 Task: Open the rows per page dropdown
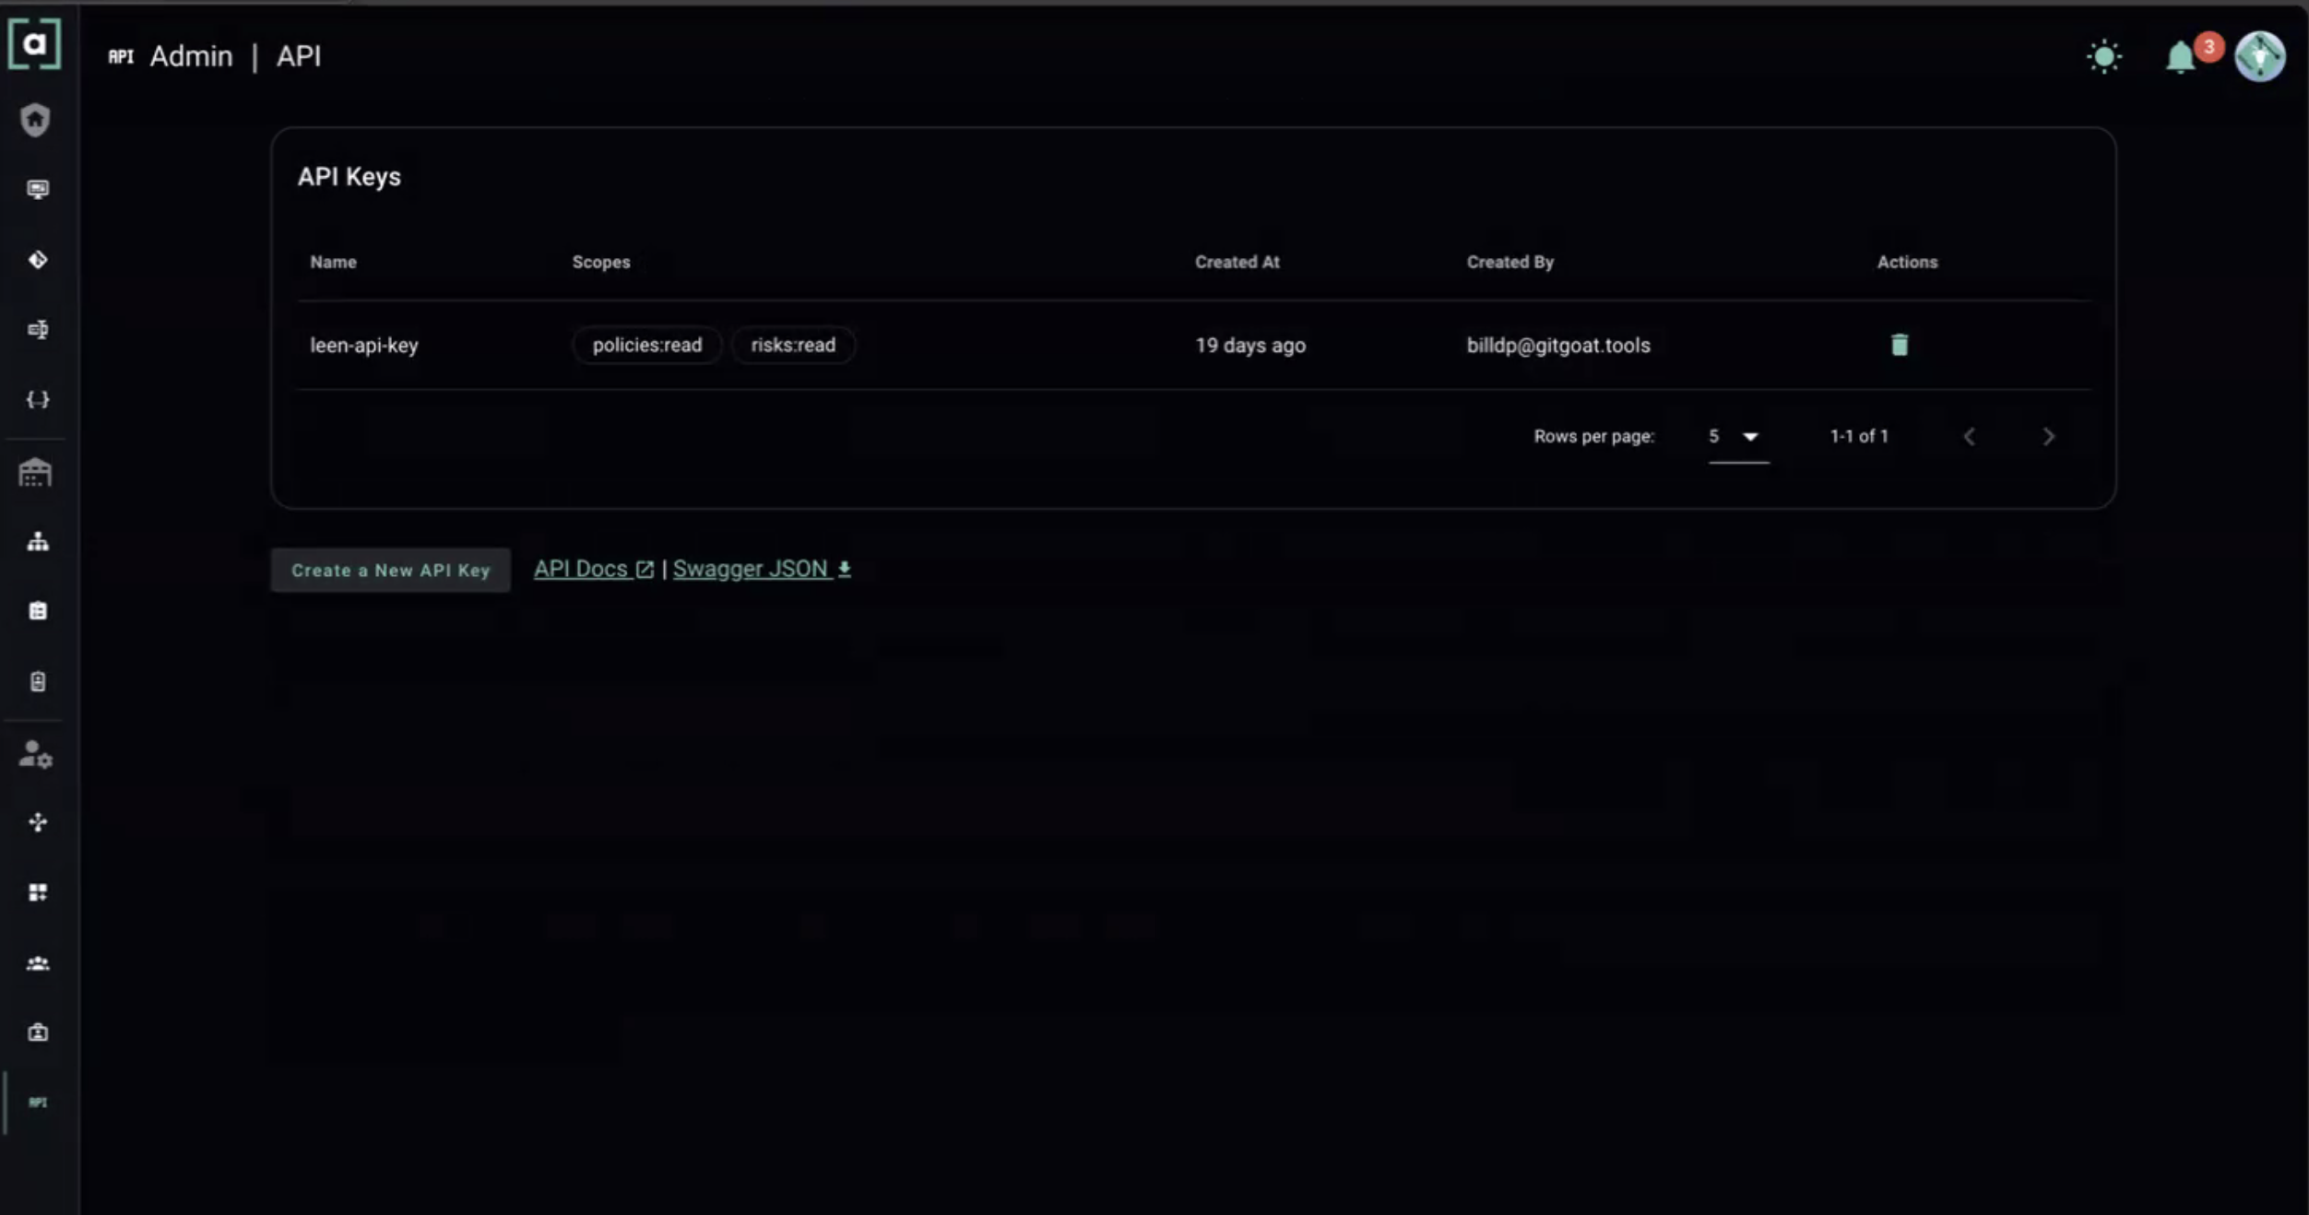(x=1738, y=436)
